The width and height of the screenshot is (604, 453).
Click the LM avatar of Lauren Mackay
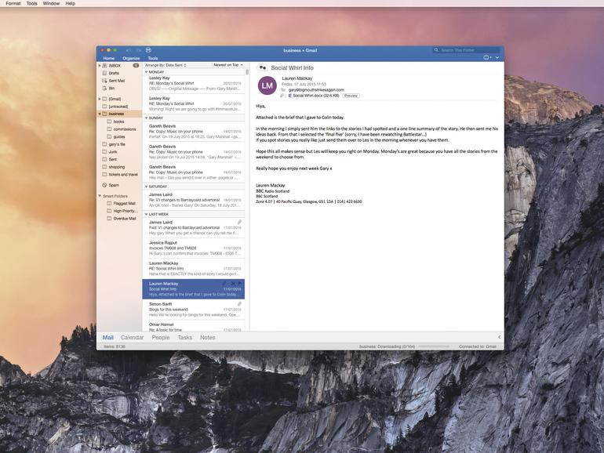tap(267, 86)
